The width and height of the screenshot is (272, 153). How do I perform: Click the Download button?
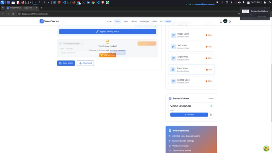85,63
